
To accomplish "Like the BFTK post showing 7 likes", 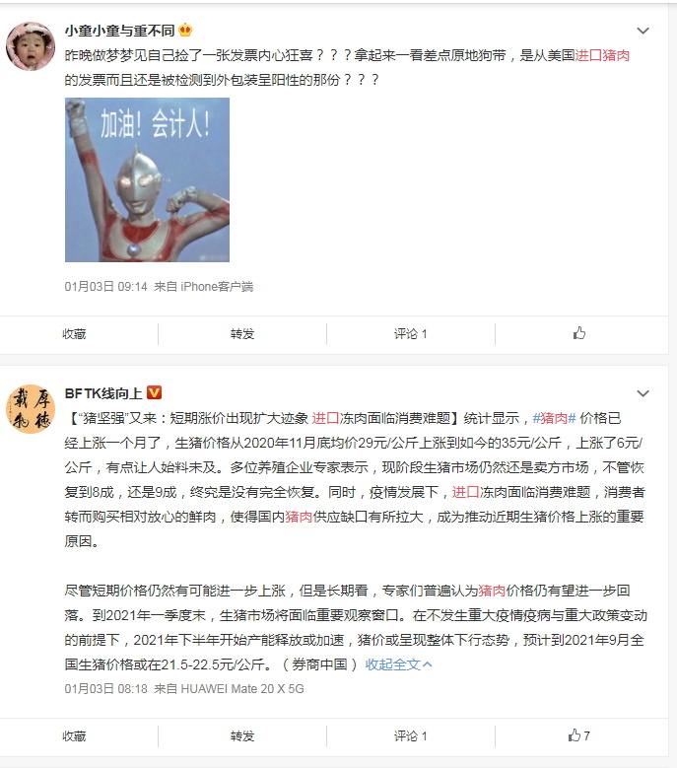I will [579, 735].
